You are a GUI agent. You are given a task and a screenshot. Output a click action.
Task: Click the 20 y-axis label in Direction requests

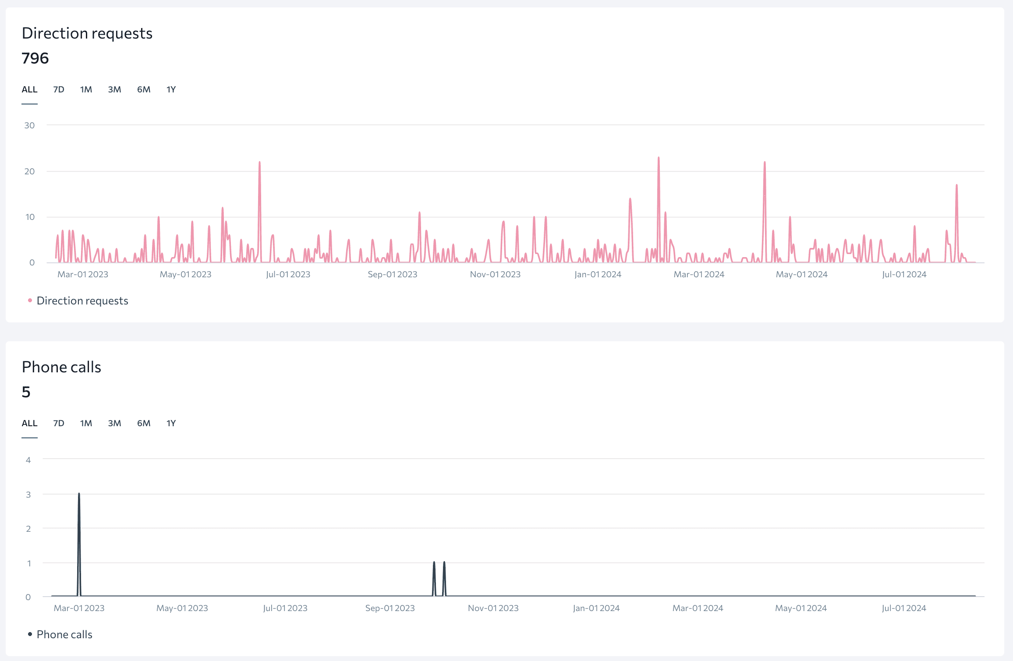(29, 172)
